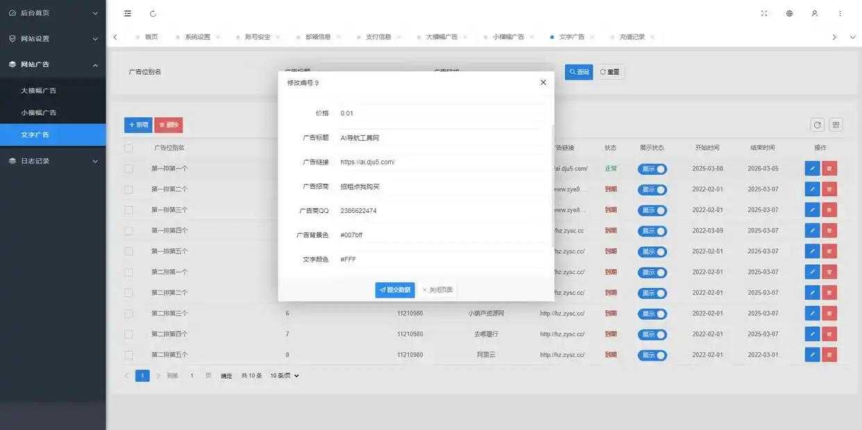Toggle 展示 switch for 第二排第五个

pos(652,355)
